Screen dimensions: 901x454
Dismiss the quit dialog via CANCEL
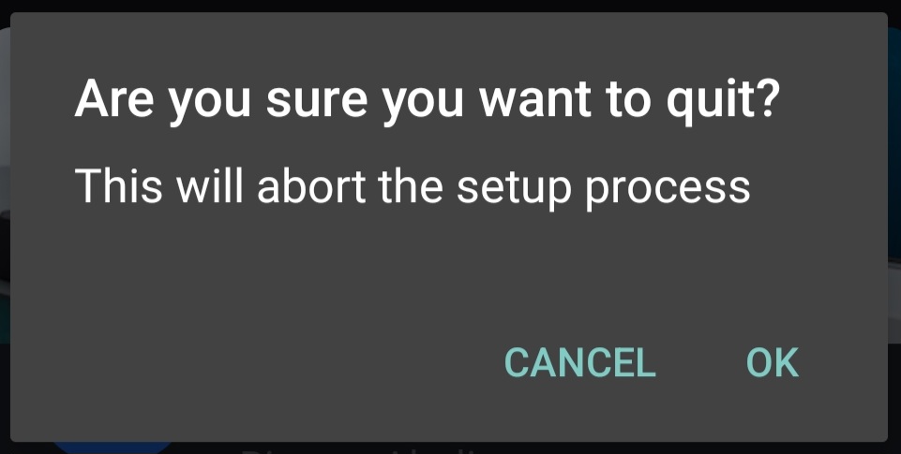579,363
